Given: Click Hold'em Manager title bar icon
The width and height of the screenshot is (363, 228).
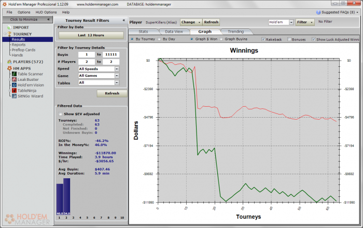Looking at the screenshot, I should pyautogui.click(x=4, y=4).
